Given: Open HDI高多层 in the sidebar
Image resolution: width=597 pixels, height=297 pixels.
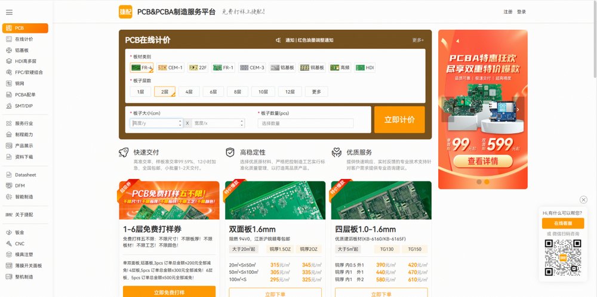Looking at the screenshot, I should (25, 61).
